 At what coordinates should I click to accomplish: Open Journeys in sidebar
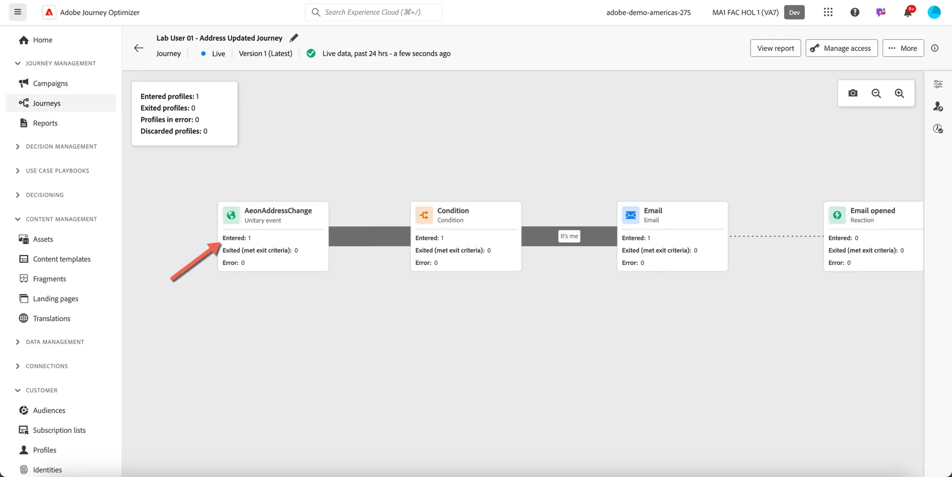[61, 103]
